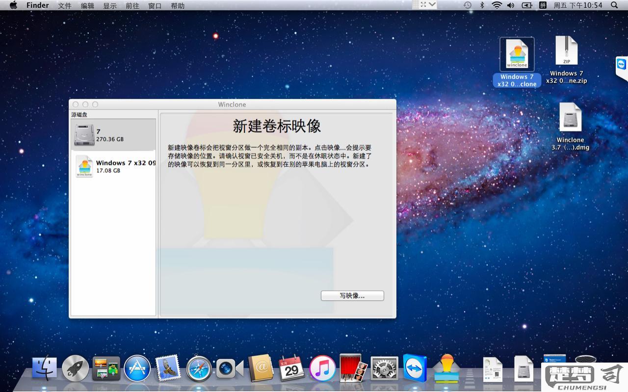The image size is (628, 392).
Task: Open Address Book in the Dock
Action: [261, 368]
